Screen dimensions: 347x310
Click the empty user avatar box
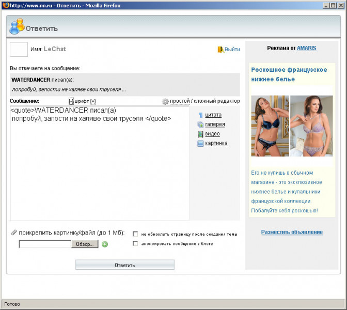19,50
